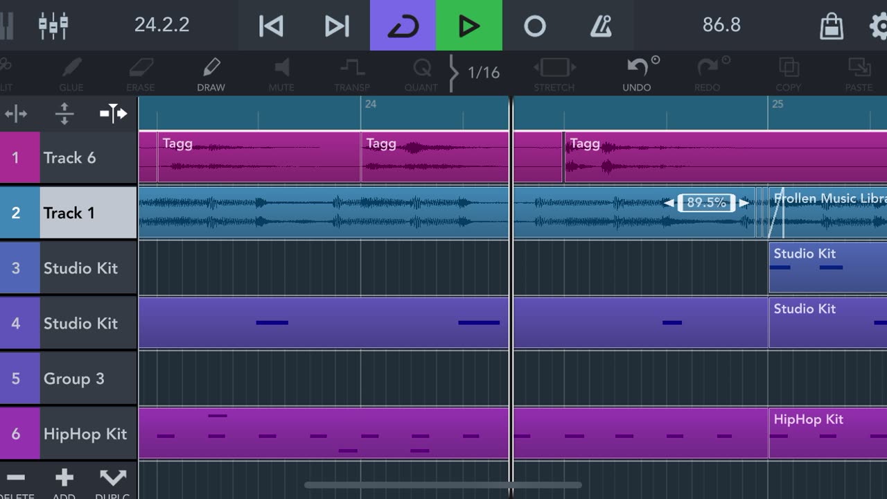Select HipHop Kit clip at bar 25
Image resolution: width=887 pixels, height=499 pixels.
point(828,433)
